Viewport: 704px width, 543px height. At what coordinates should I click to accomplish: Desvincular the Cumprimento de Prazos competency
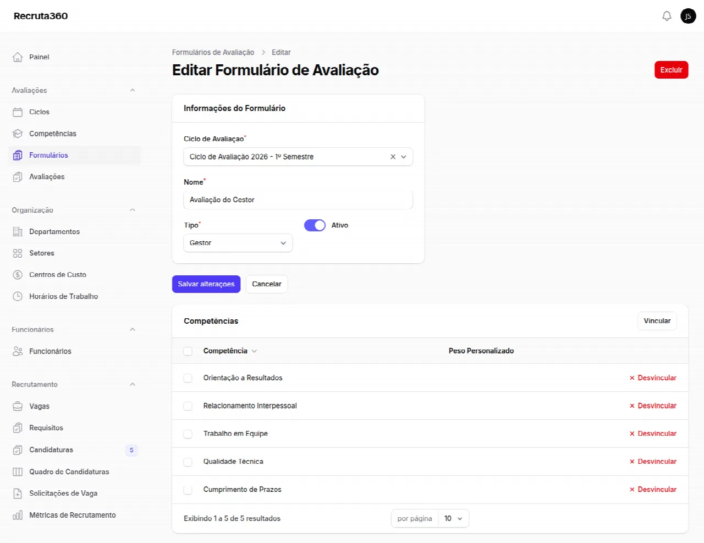tap(653, 489)
